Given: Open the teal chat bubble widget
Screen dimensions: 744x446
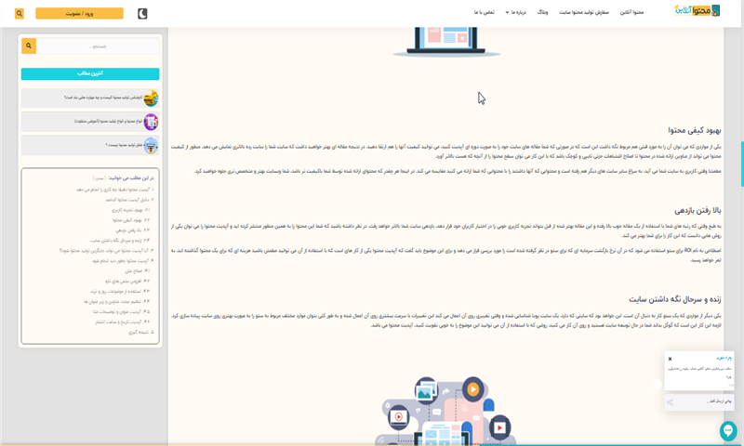Looking at the screenshot, I should (x=728, y=430).
